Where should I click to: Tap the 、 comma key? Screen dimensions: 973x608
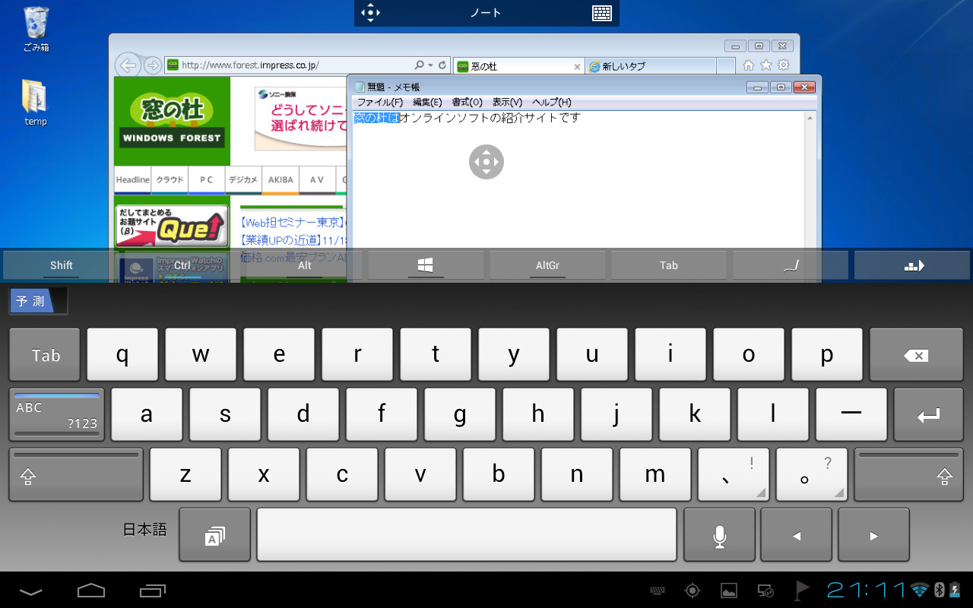(x=734, y=475)
